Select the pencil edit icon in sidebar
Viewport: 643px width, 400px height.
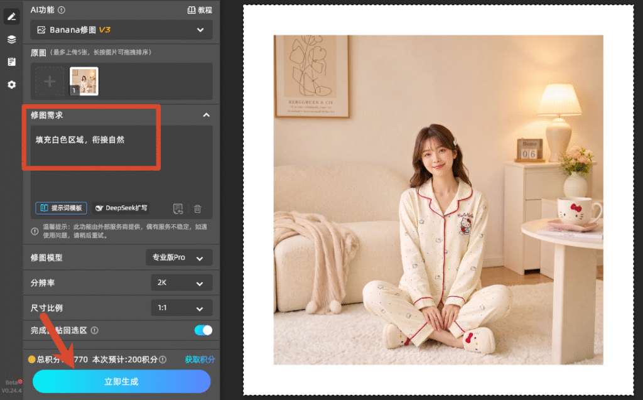click(x=11, y=17)
